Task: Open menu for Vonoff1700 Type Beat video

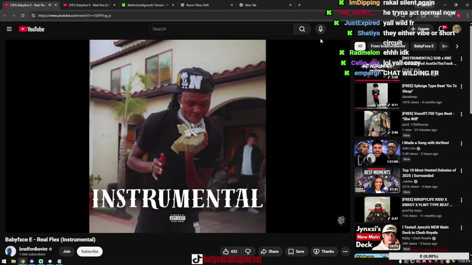Action: coord(461,114)
